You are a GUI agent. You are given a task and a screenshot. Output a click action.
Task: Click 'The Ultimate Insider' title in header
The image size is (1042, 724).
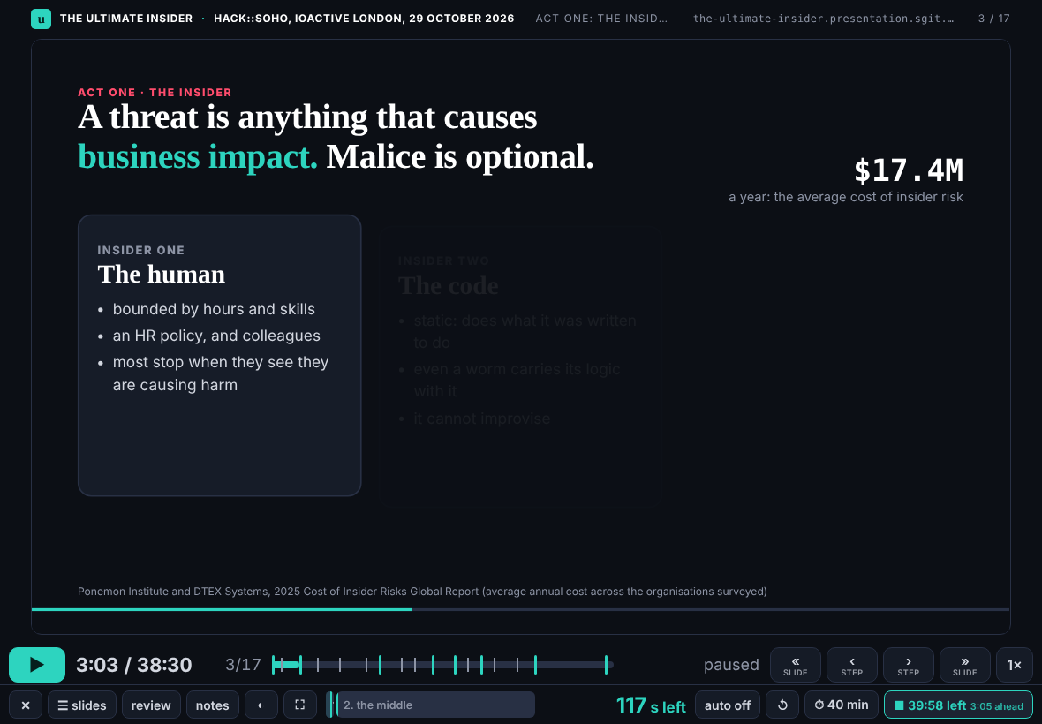pyautogui.click(x=126, y=19)
